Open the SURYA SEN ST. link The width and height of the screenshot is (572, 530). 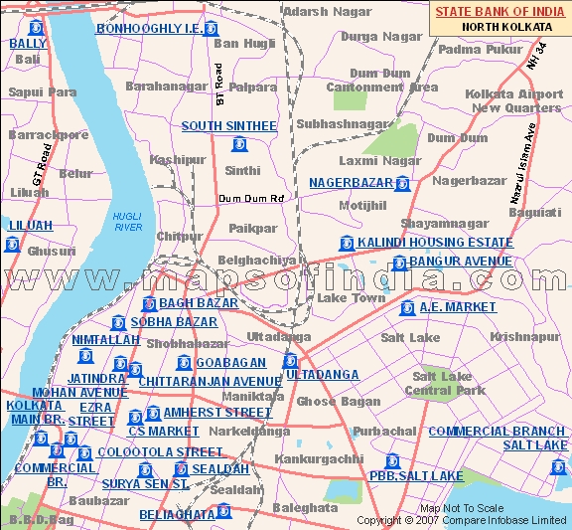pyautogui.click(x=146, y=484)
